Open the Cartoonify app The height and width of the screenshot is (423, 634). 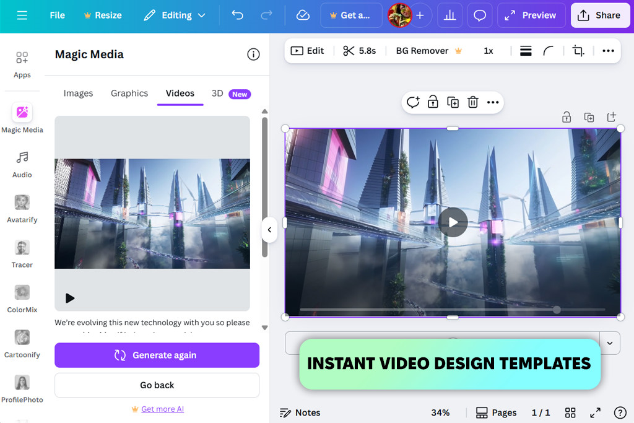[x=22, y=344]
